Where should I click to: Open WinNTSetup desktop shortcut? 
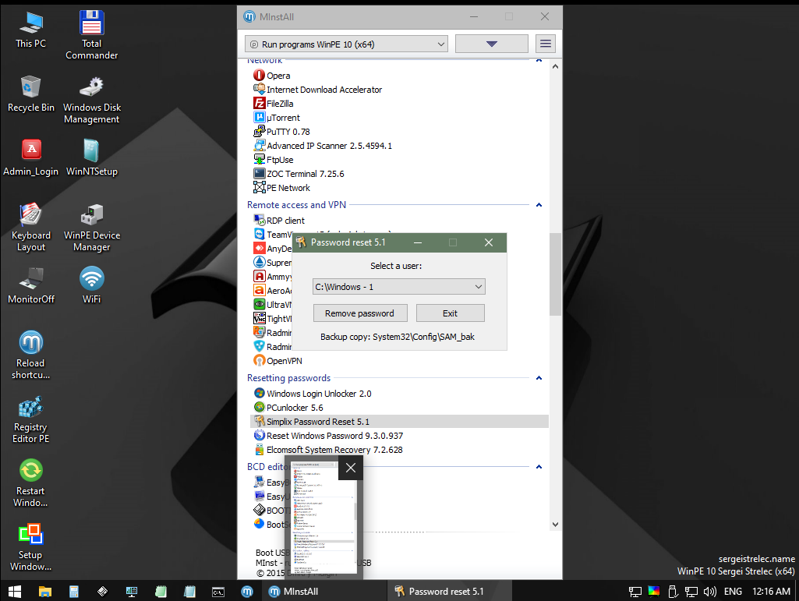92,158
